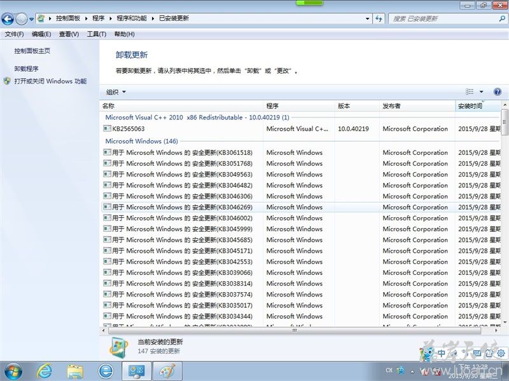Click the icon of update KB3035017
Image resolution: width=509 pixels, height=381 pixels.
[x=107, y=305]
